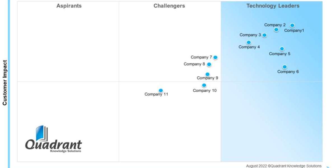Click the Company 11 data point
Viewport: 336px width, 168px height.
pos(161,90)
